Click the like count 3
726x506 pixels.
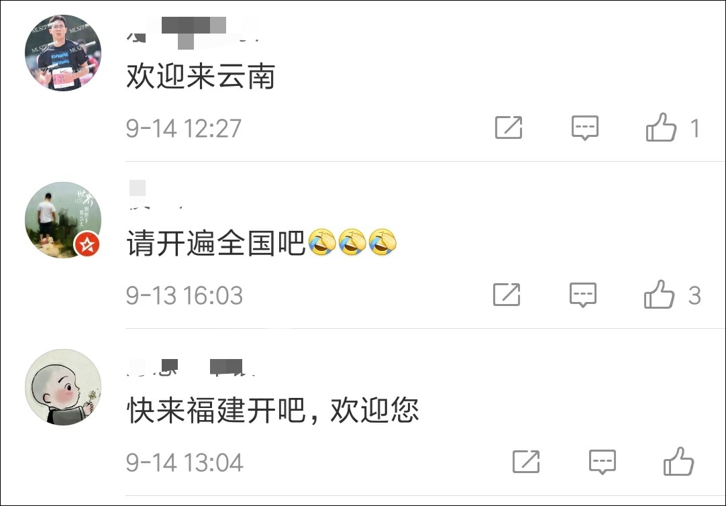click(694, 295)
